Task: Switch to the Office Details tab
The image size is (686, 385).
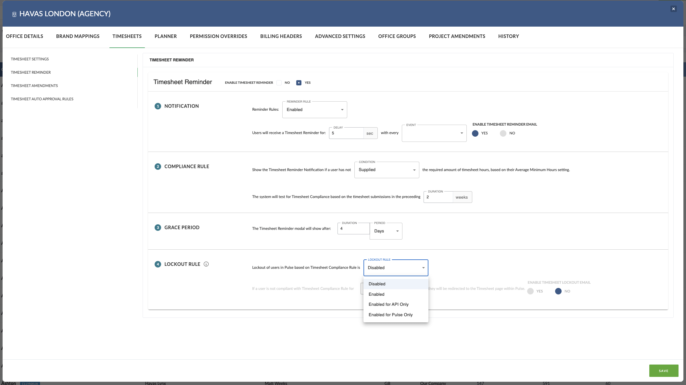Action: click(25, 36)
